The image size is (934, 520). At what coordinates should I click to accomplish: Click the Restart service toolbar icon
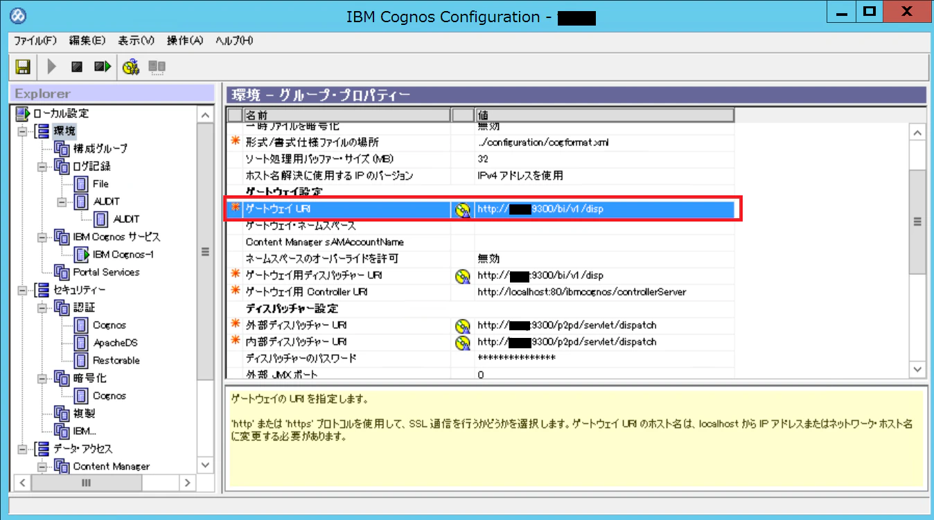[103, 67]
